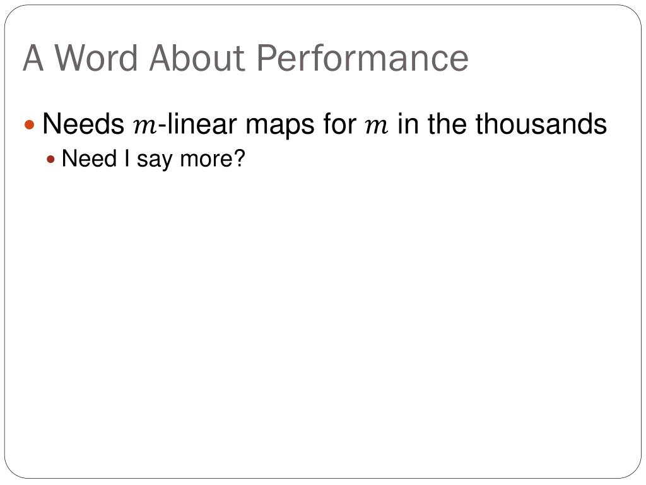Click the empty slide area below the text
Screen dimensions: 646x485
point(323,321)
